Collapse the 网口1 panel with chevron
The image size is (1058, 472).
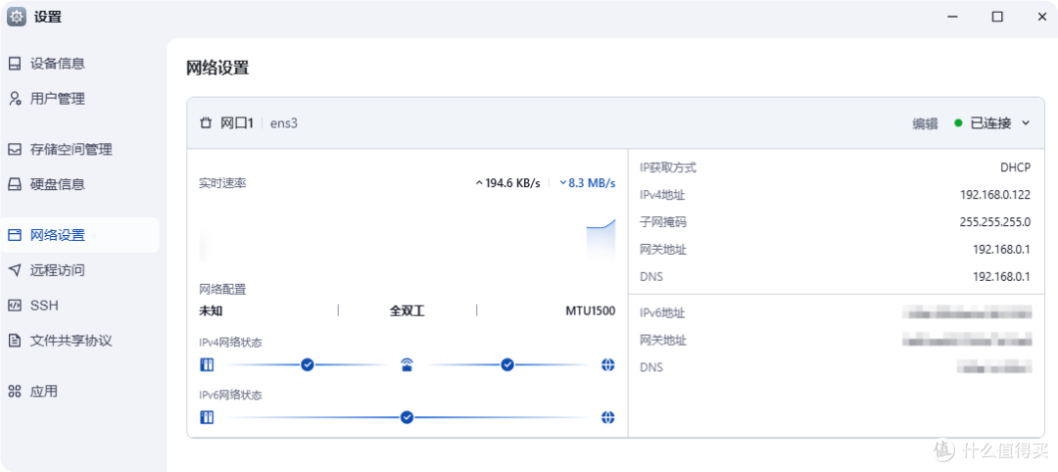[1026, 123]
